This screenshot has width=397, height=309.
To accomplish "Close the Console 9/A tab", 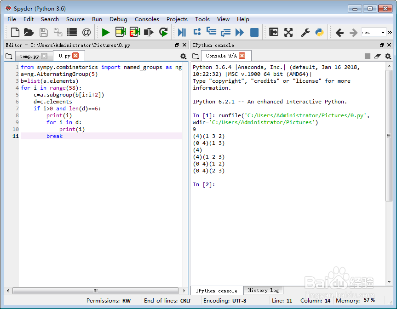I will tap(242, 56).
